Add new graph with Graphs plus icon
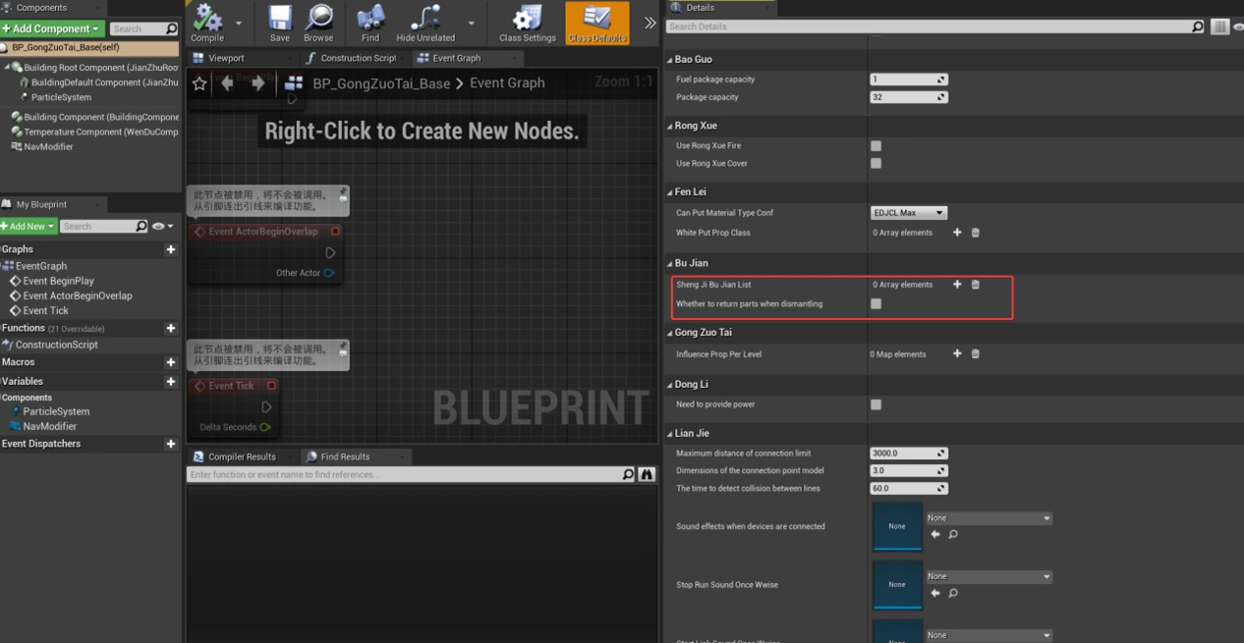The height and width of the screenshot is (643, 1244). coord(171,249)
